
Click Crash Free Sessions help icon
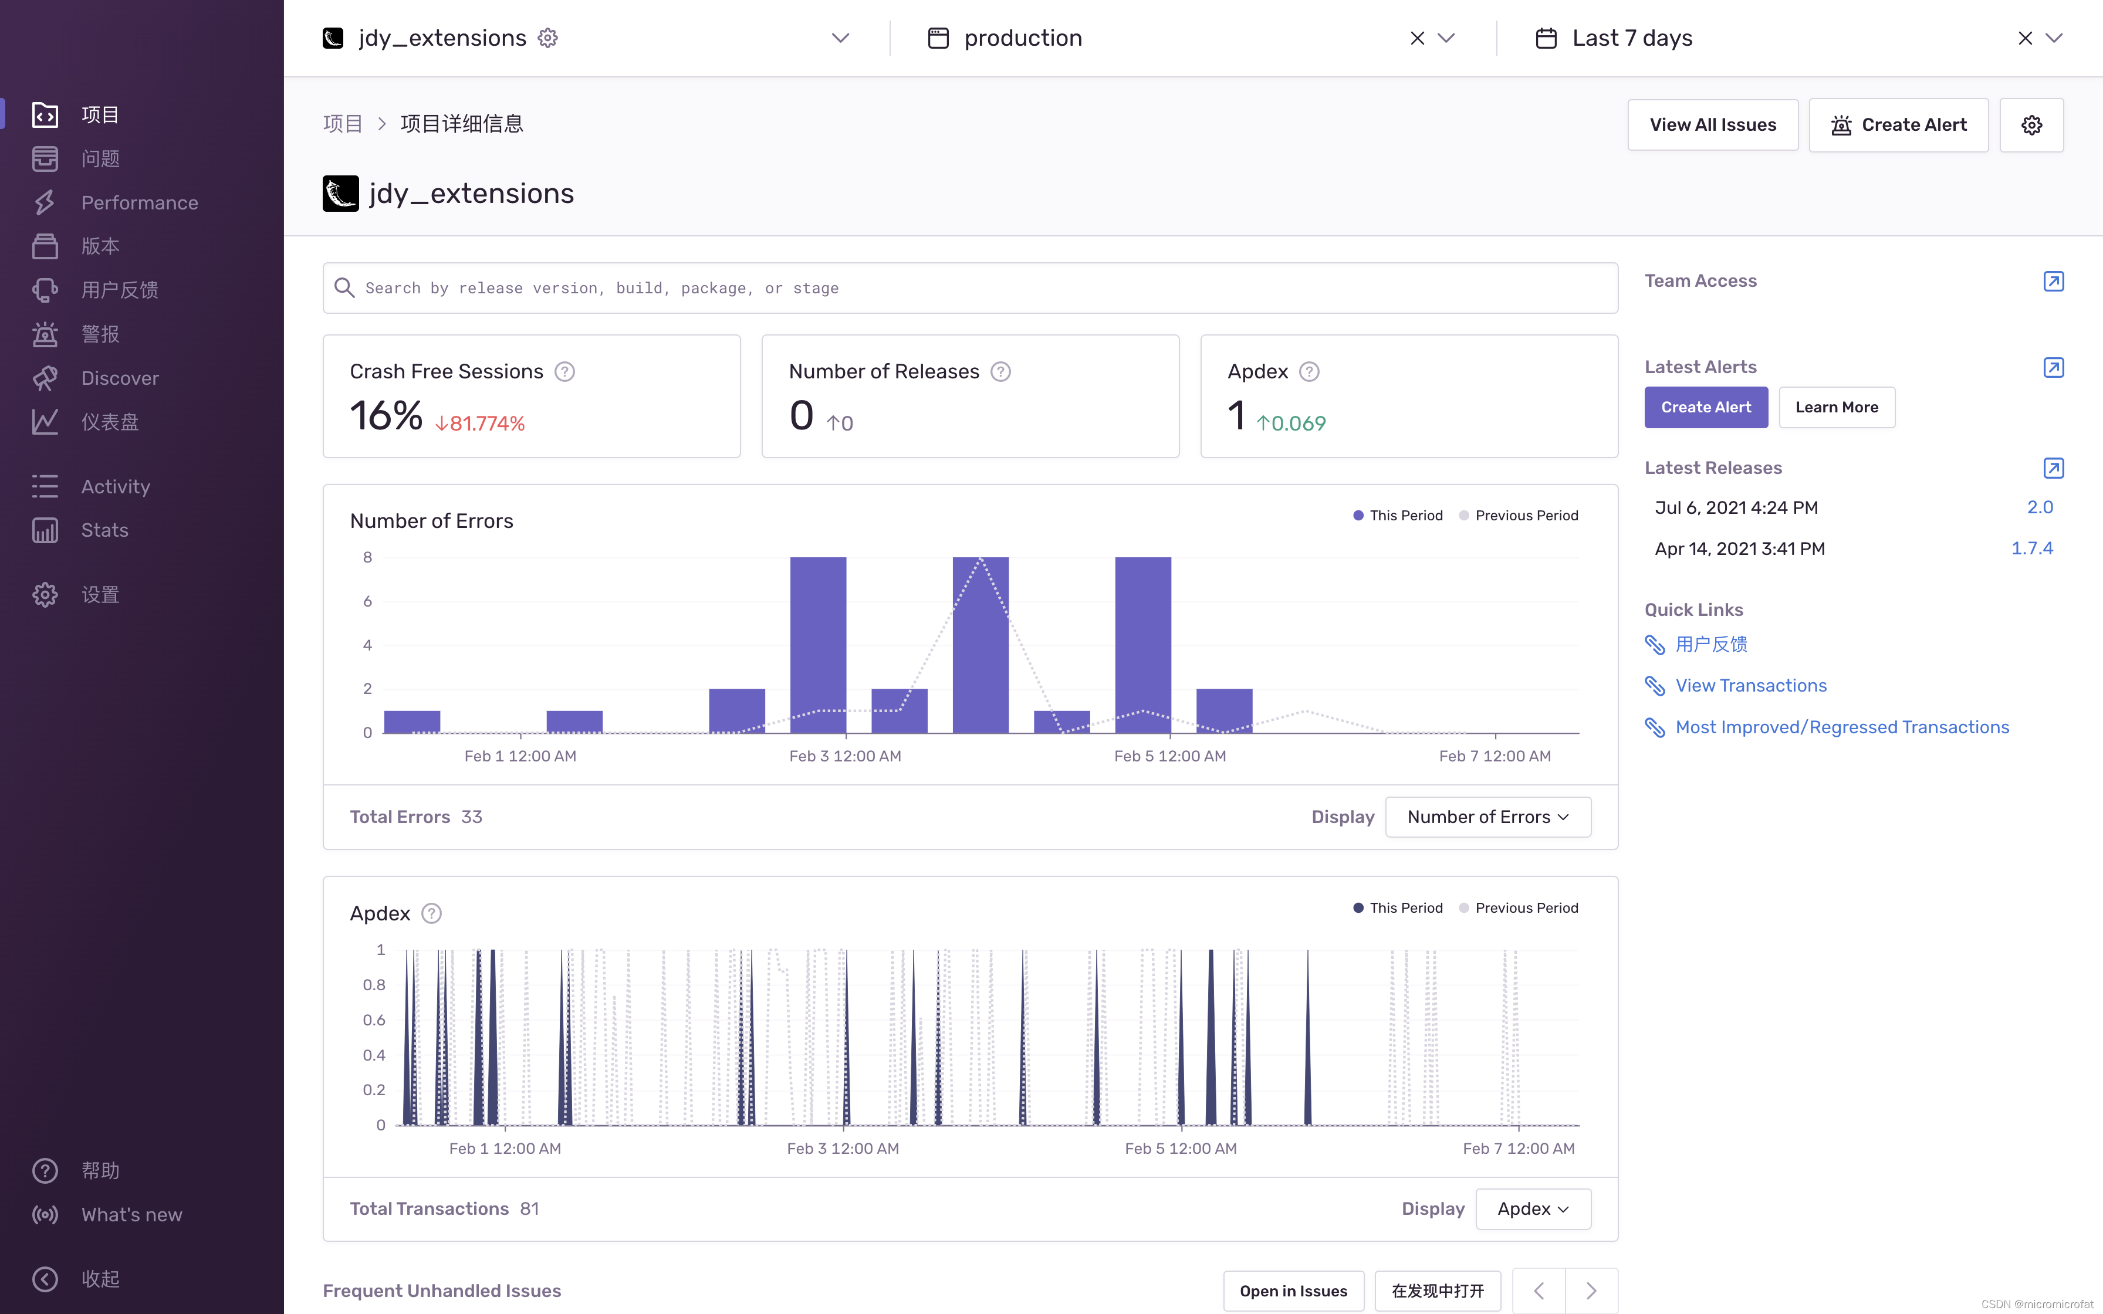point(565,372)
